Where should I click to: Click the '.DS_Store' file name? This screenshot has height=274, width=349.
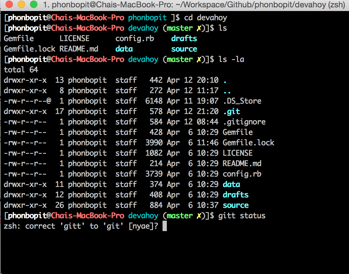click(x=242, y=101)
